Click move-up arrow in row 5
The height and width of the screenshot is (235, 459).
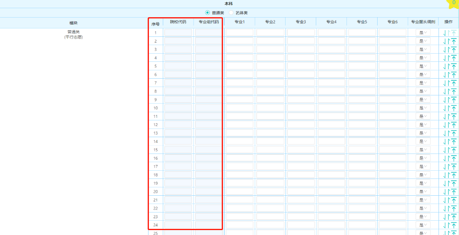tap(449, 66)
